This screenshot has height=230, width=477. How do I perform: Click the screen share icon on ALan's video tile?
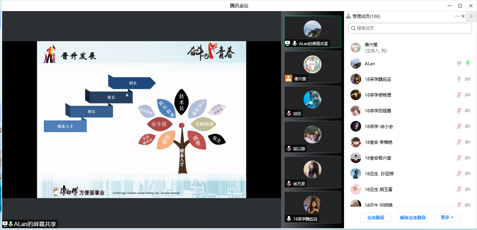click(x=287, y=44)
